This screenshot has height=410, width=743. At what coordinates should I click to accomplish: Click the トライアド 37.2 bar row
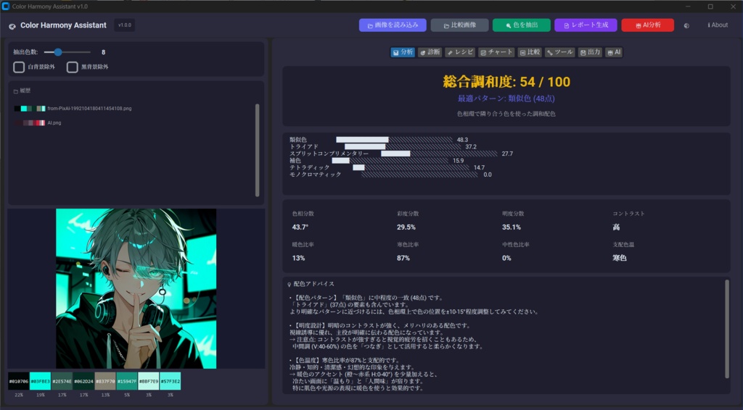[383, 146]
